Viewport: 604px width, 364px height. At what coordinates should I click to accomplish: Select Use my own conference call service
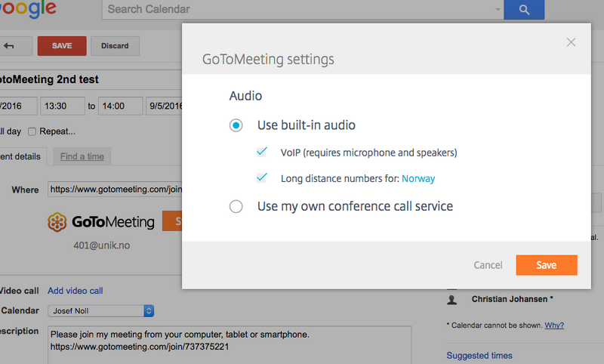coord(236,206)
